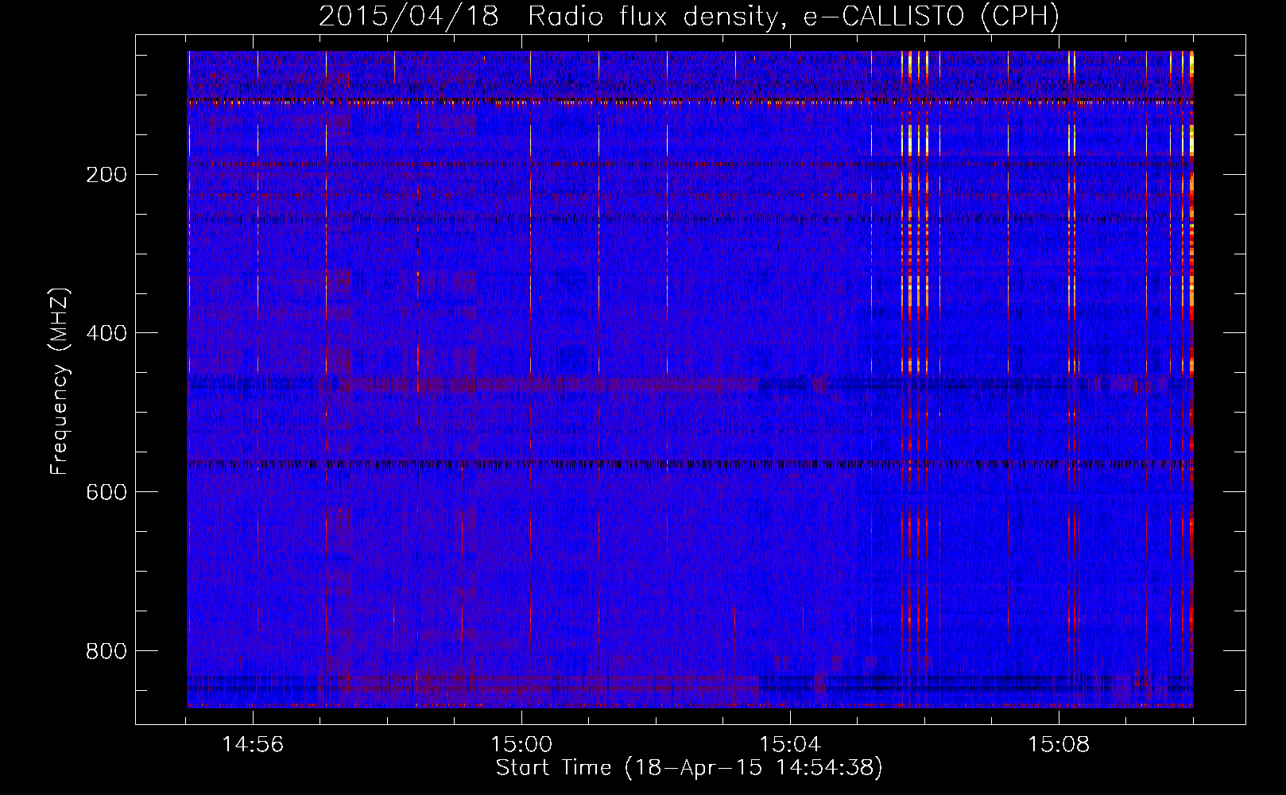Viewport: 1286px width, 795px height.
Task: Click the 14:56 time tick label
Action: point(254,745)
